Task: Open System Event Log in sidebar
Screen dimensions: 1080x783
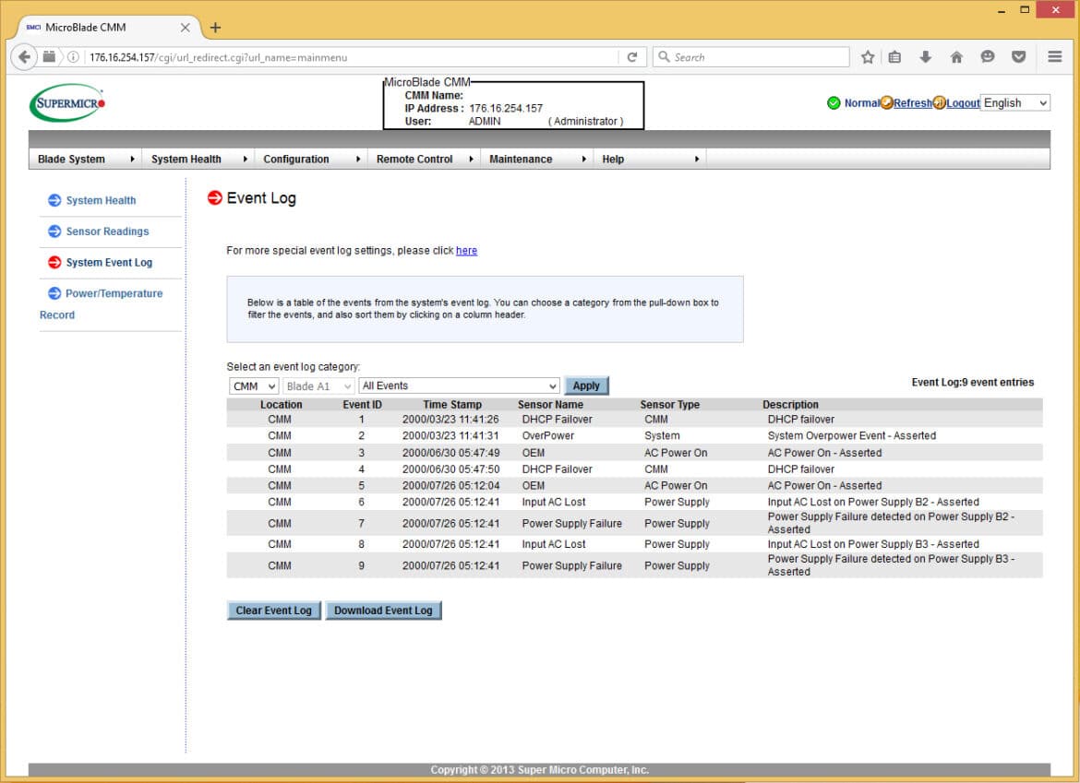Action: tap(109, 262)
